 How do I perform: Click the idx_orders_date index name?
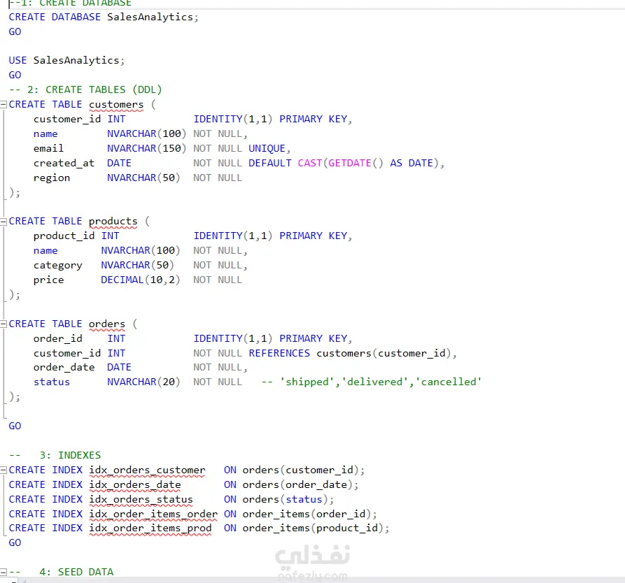point(134,484)
